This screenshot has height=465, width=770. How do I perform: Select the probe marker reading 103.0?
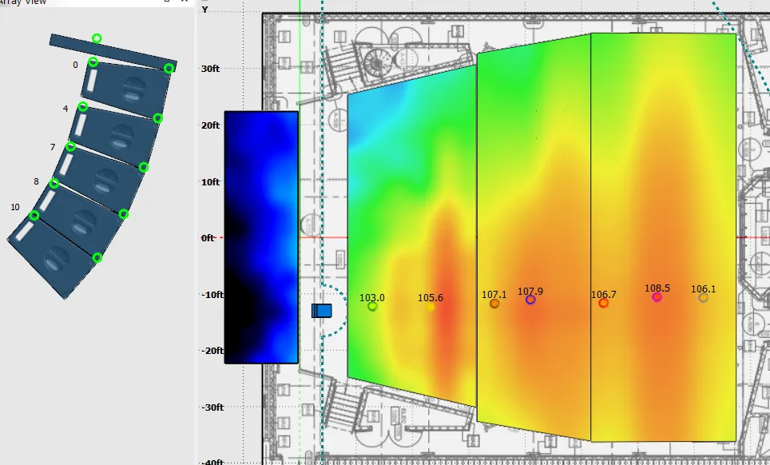[x=372, y=307]
